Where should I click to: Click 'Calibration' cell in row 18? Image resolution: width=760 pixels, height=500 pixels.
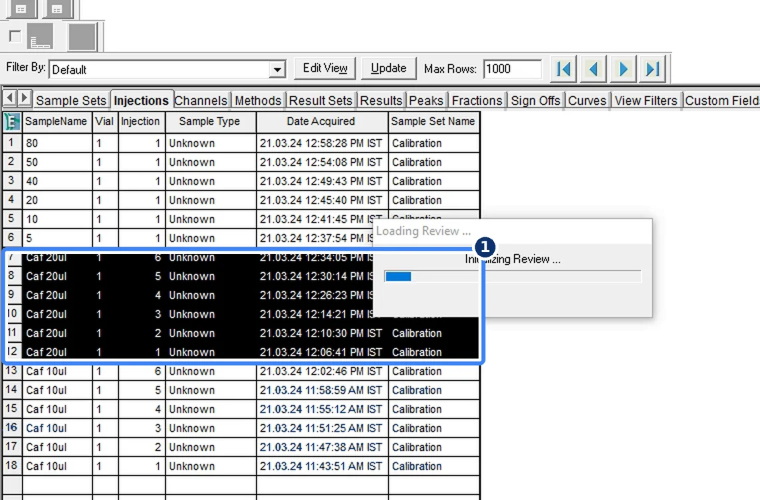(433, 466)
